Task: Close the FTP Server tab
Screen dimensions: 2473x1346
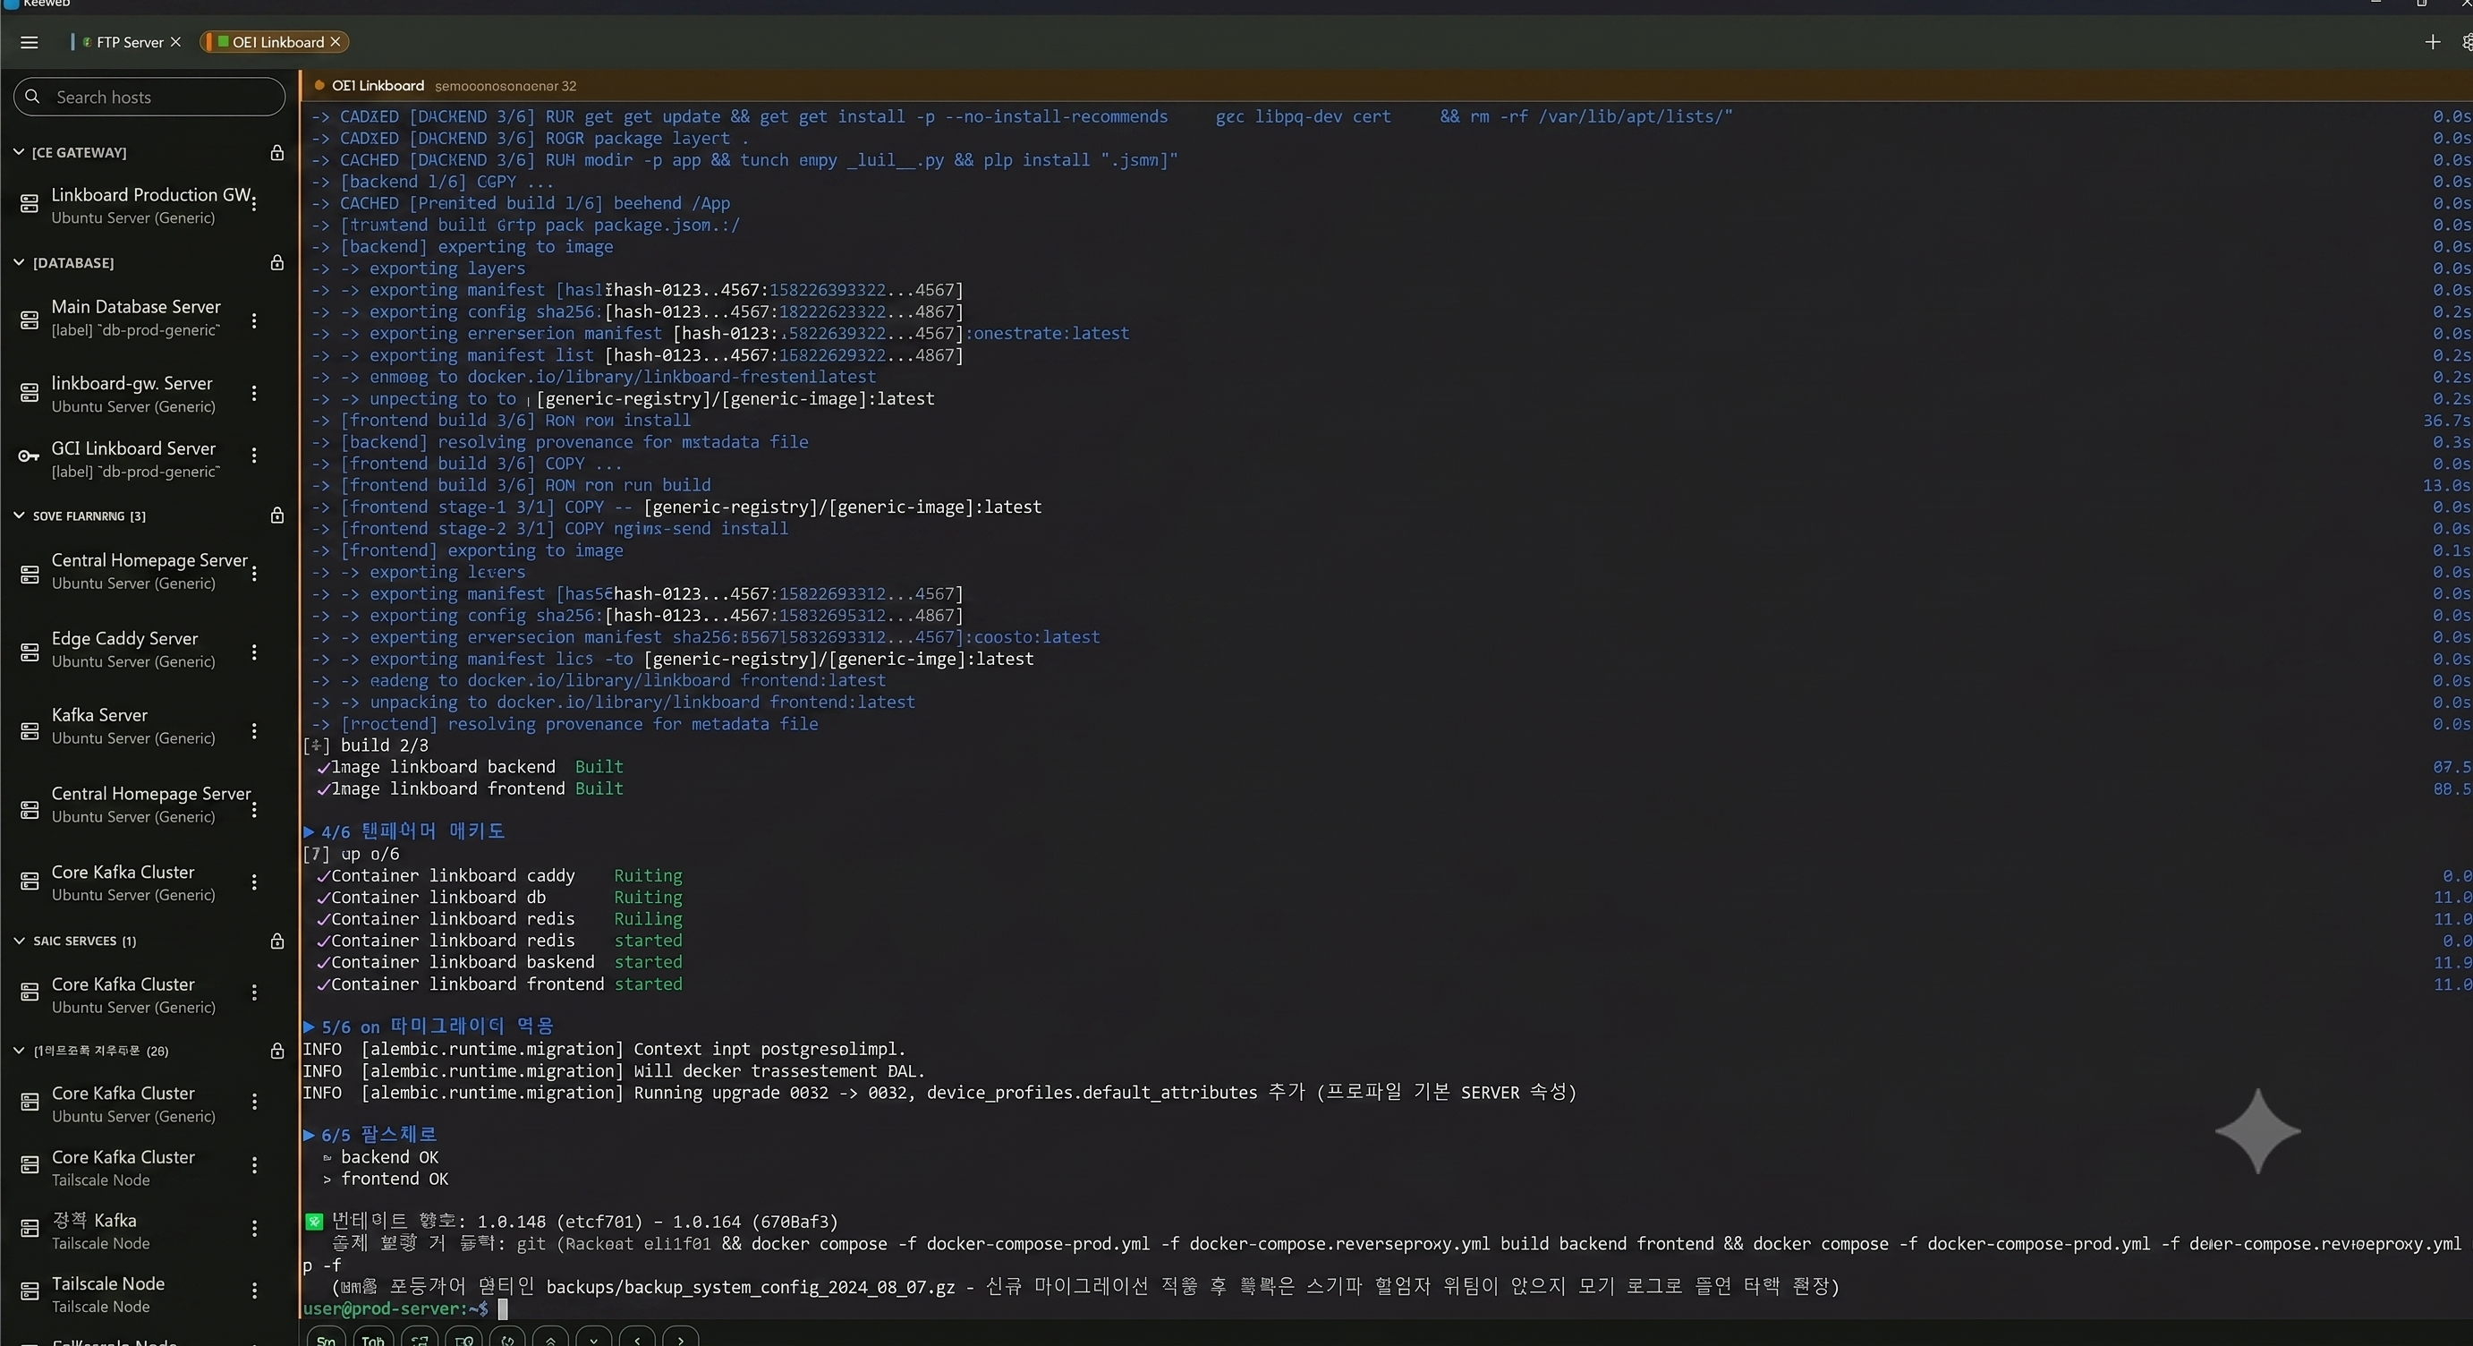Action: (x=175, y=42)
